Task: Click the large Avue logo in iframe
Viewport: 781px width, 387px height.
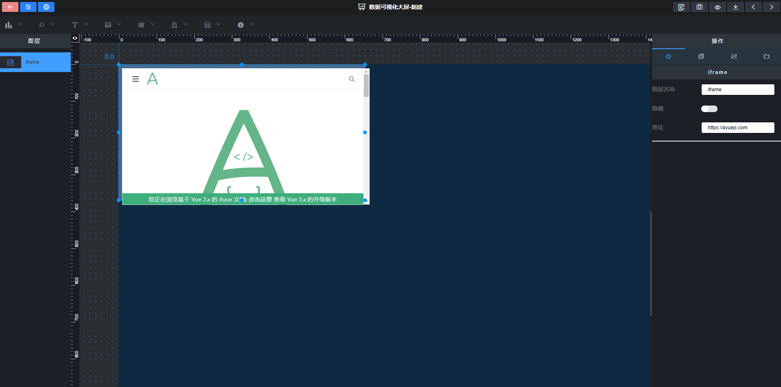Action: (244, 151)
